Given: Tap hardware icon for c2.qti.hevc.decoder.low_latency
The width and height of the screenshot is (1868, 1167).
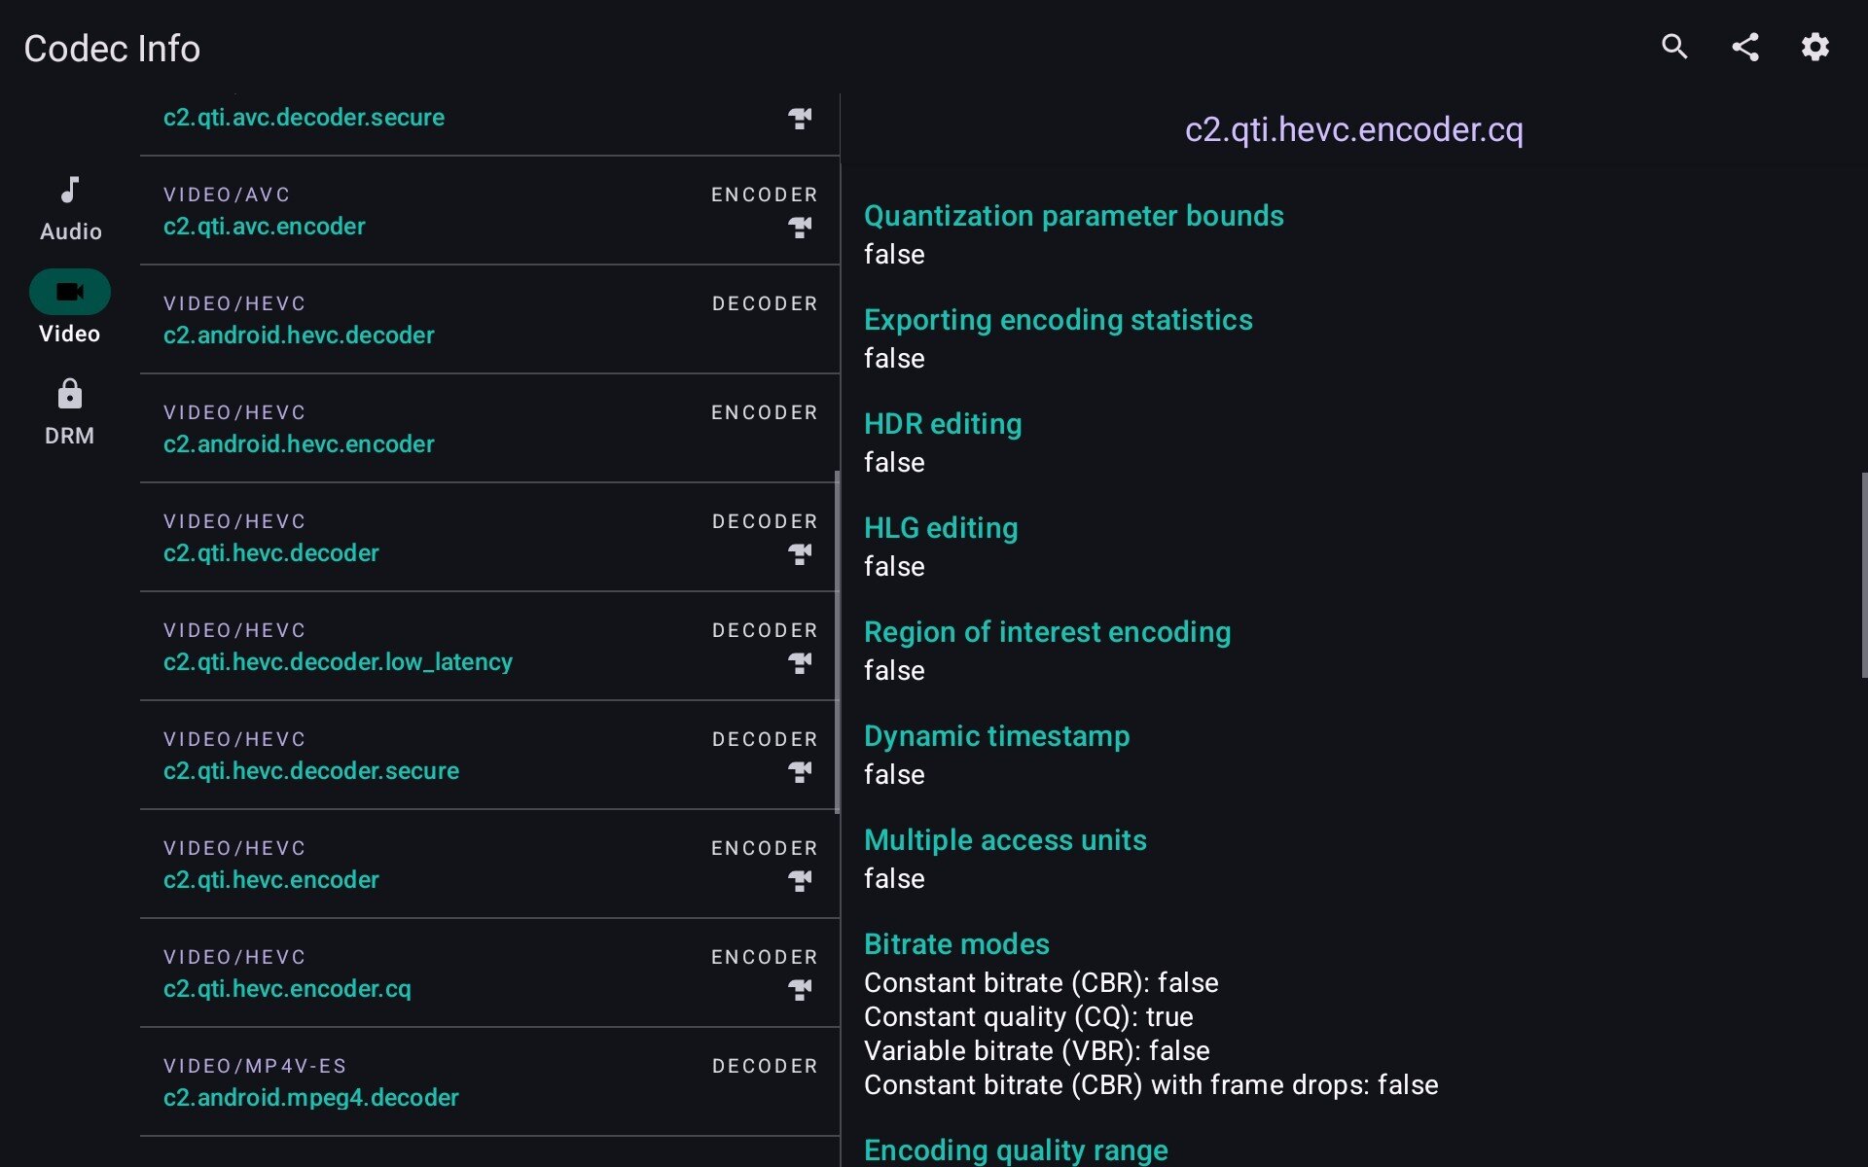Looking at the screenshot, I should 800,663.
